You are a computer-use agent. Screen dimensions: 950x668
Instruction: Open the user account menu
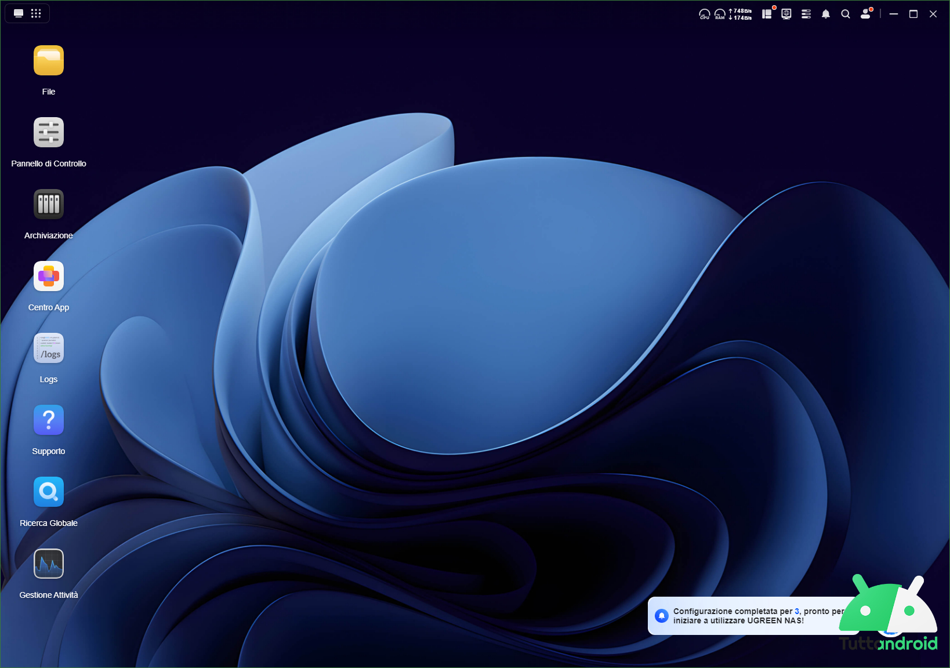[866, 14]
